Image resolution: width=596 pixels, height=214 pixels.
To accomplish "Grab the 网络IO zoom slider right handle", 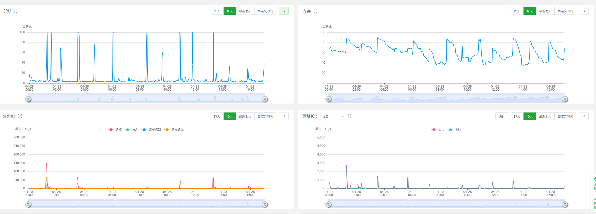I will (565, 204).
